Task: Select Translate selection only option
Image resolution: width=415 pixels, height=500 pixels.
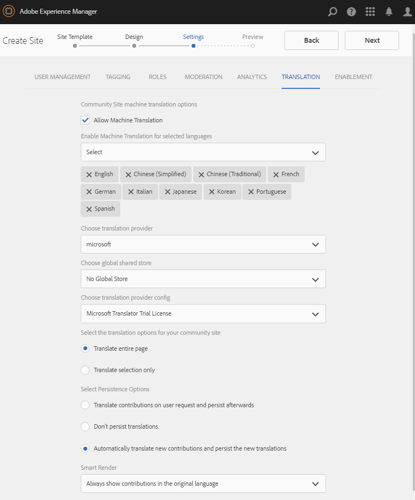Action: click(x=85, y=370)
